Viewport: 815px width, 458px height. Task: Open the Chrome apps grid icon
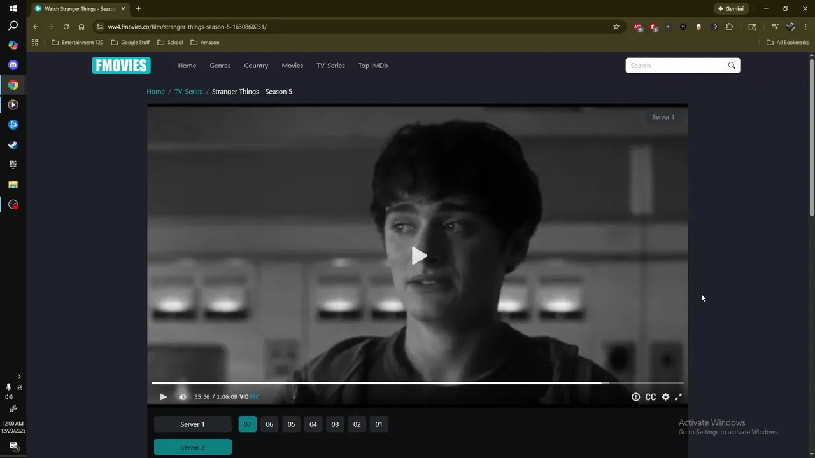[x=35, y=43]
